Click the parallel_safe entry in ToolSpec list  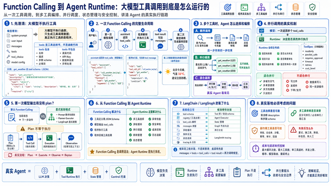pyautogui.click(x=311, y=55)
